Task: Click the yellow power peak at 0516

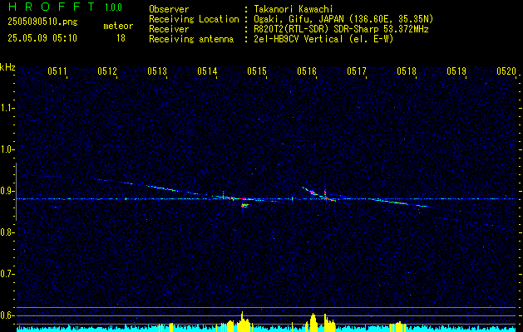Action: pyautogui.click(x=313, y=322)
